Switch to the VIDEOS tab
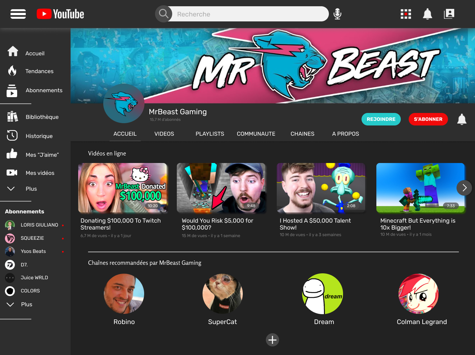The height and width of the screenshot is (355, 475). point(164,134)
